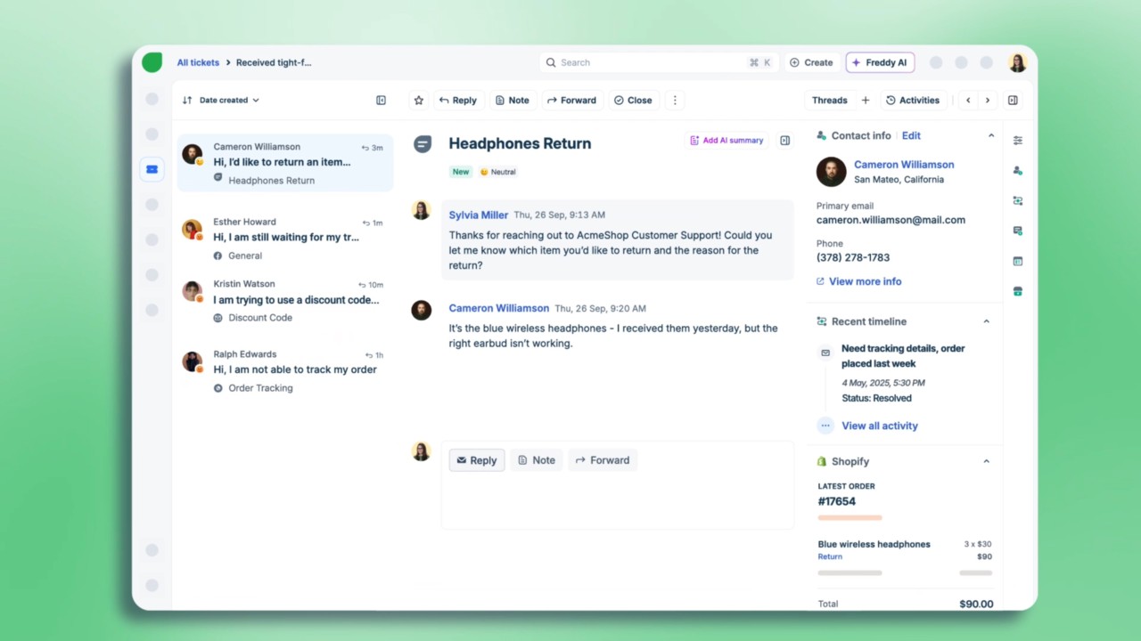Open the Shopify app icon in right rail
The image size is (1141, 641).
click(1018, 291)
